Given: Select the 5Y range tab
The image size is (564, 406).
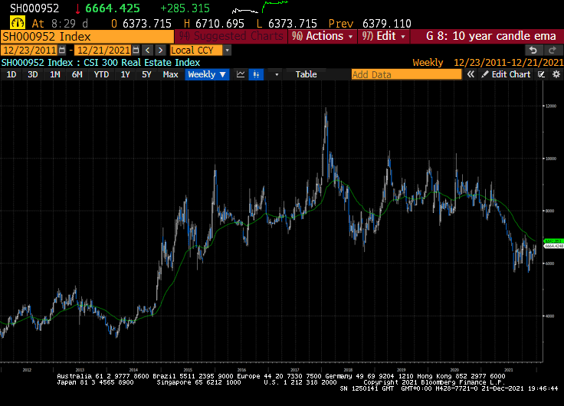Looking at the screenshot, I should [x=146, y=74].
